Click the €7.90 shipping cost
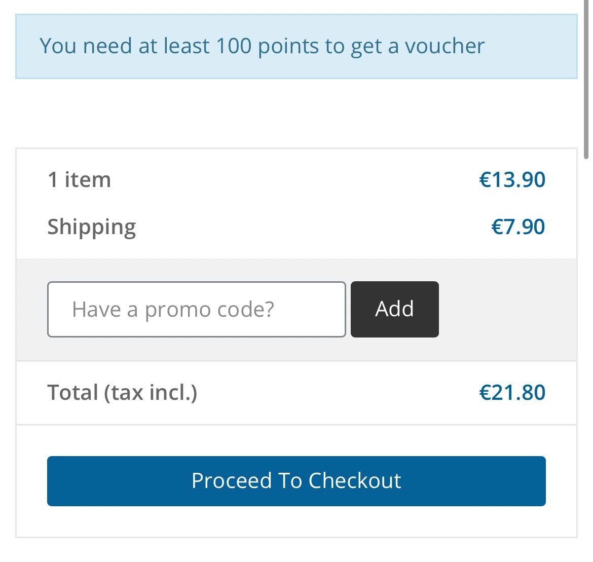The height and width of the screenshot is (562, 593). [x=518, y=227]
